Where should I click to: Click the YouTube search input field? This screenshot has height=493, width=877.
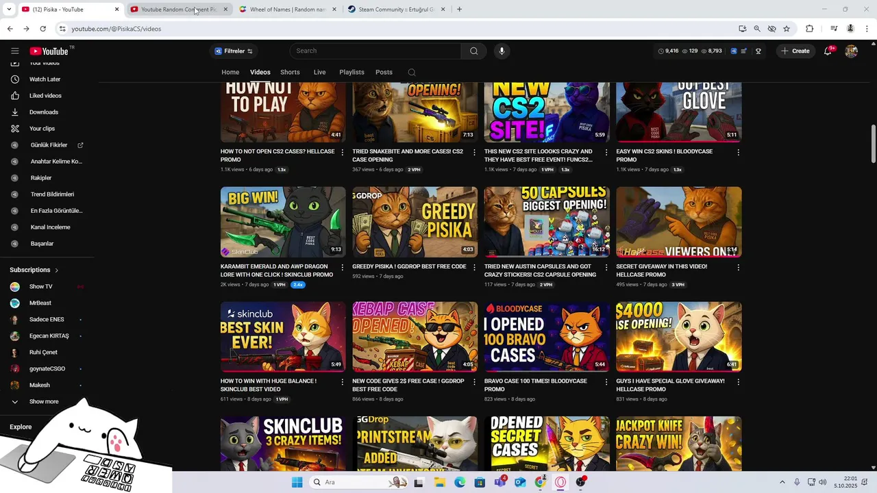point(375,51)
